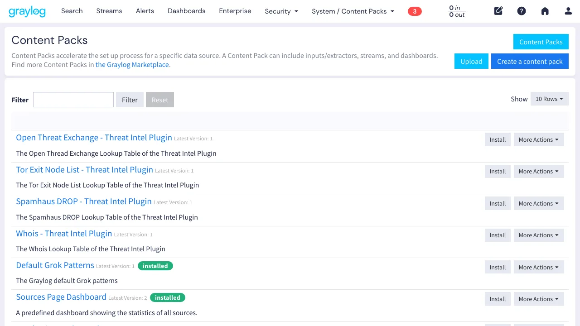Click Create a content pack
This screenshot has width=580, height=326.
coord(530,61)
